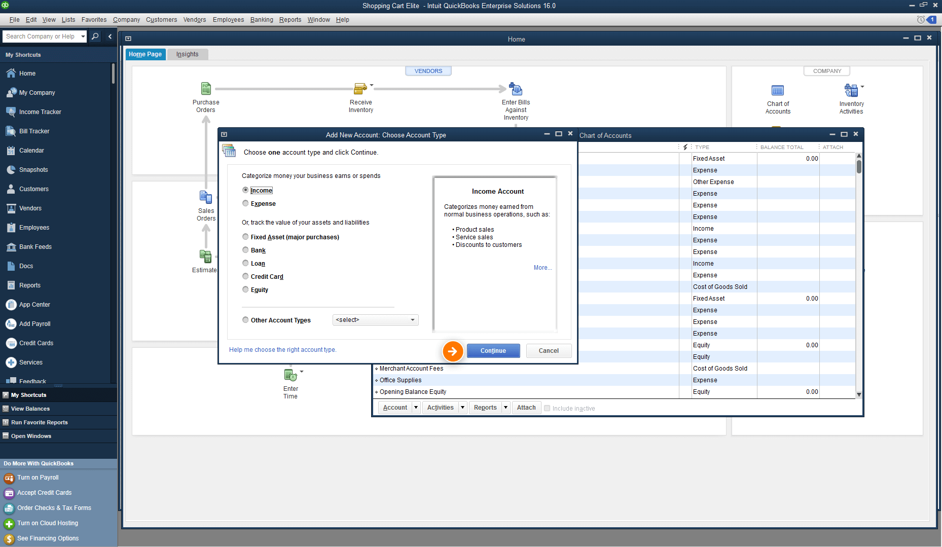This screenshot has width=942, height=547.
Task: Open Enter Bills Against Inventory icon
Action: [516, 89]
